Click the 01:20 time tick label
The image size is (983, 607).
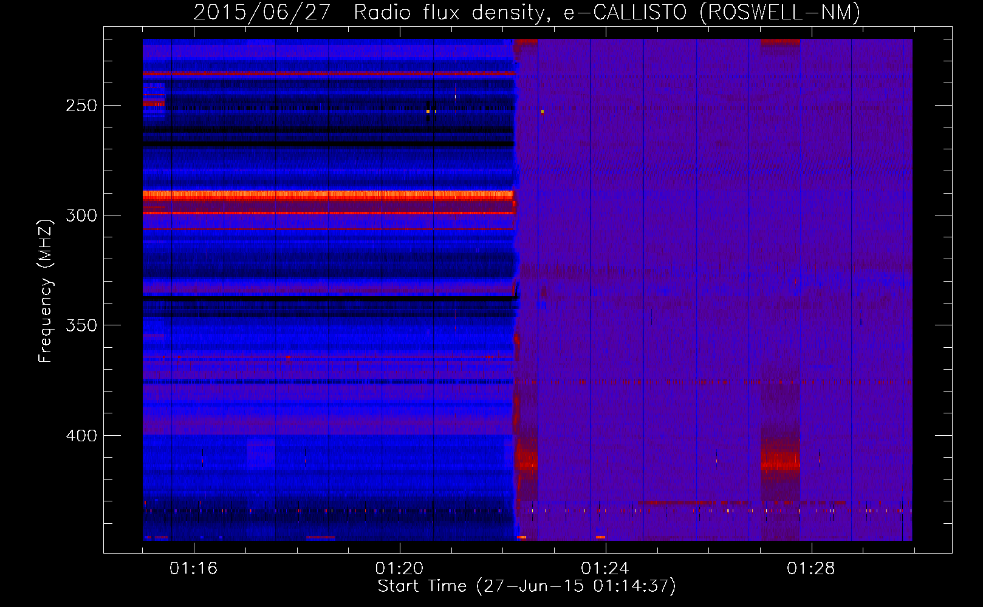399,568
